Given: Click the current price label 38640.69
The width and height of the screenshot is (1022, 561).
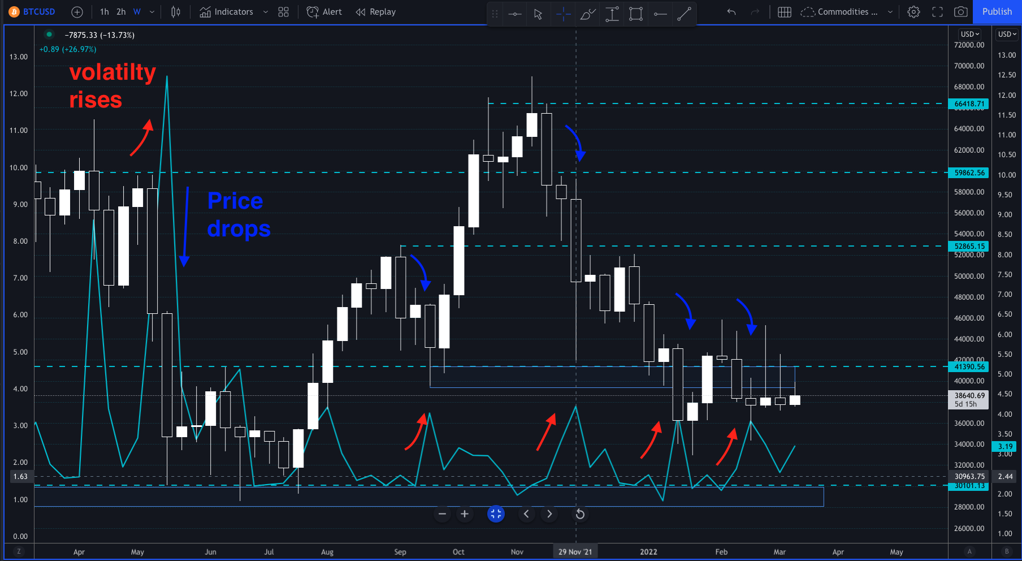Looking at the screenshot, I should coord(969,399).
